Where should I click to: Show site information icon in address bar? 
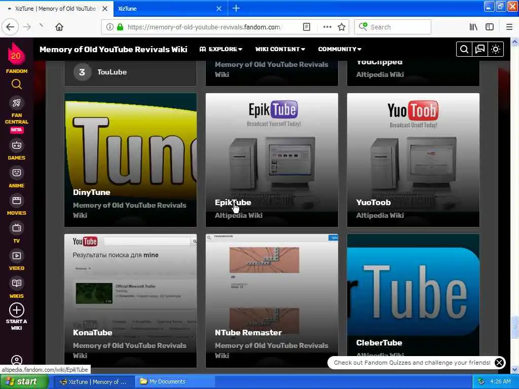click(109, 27)
